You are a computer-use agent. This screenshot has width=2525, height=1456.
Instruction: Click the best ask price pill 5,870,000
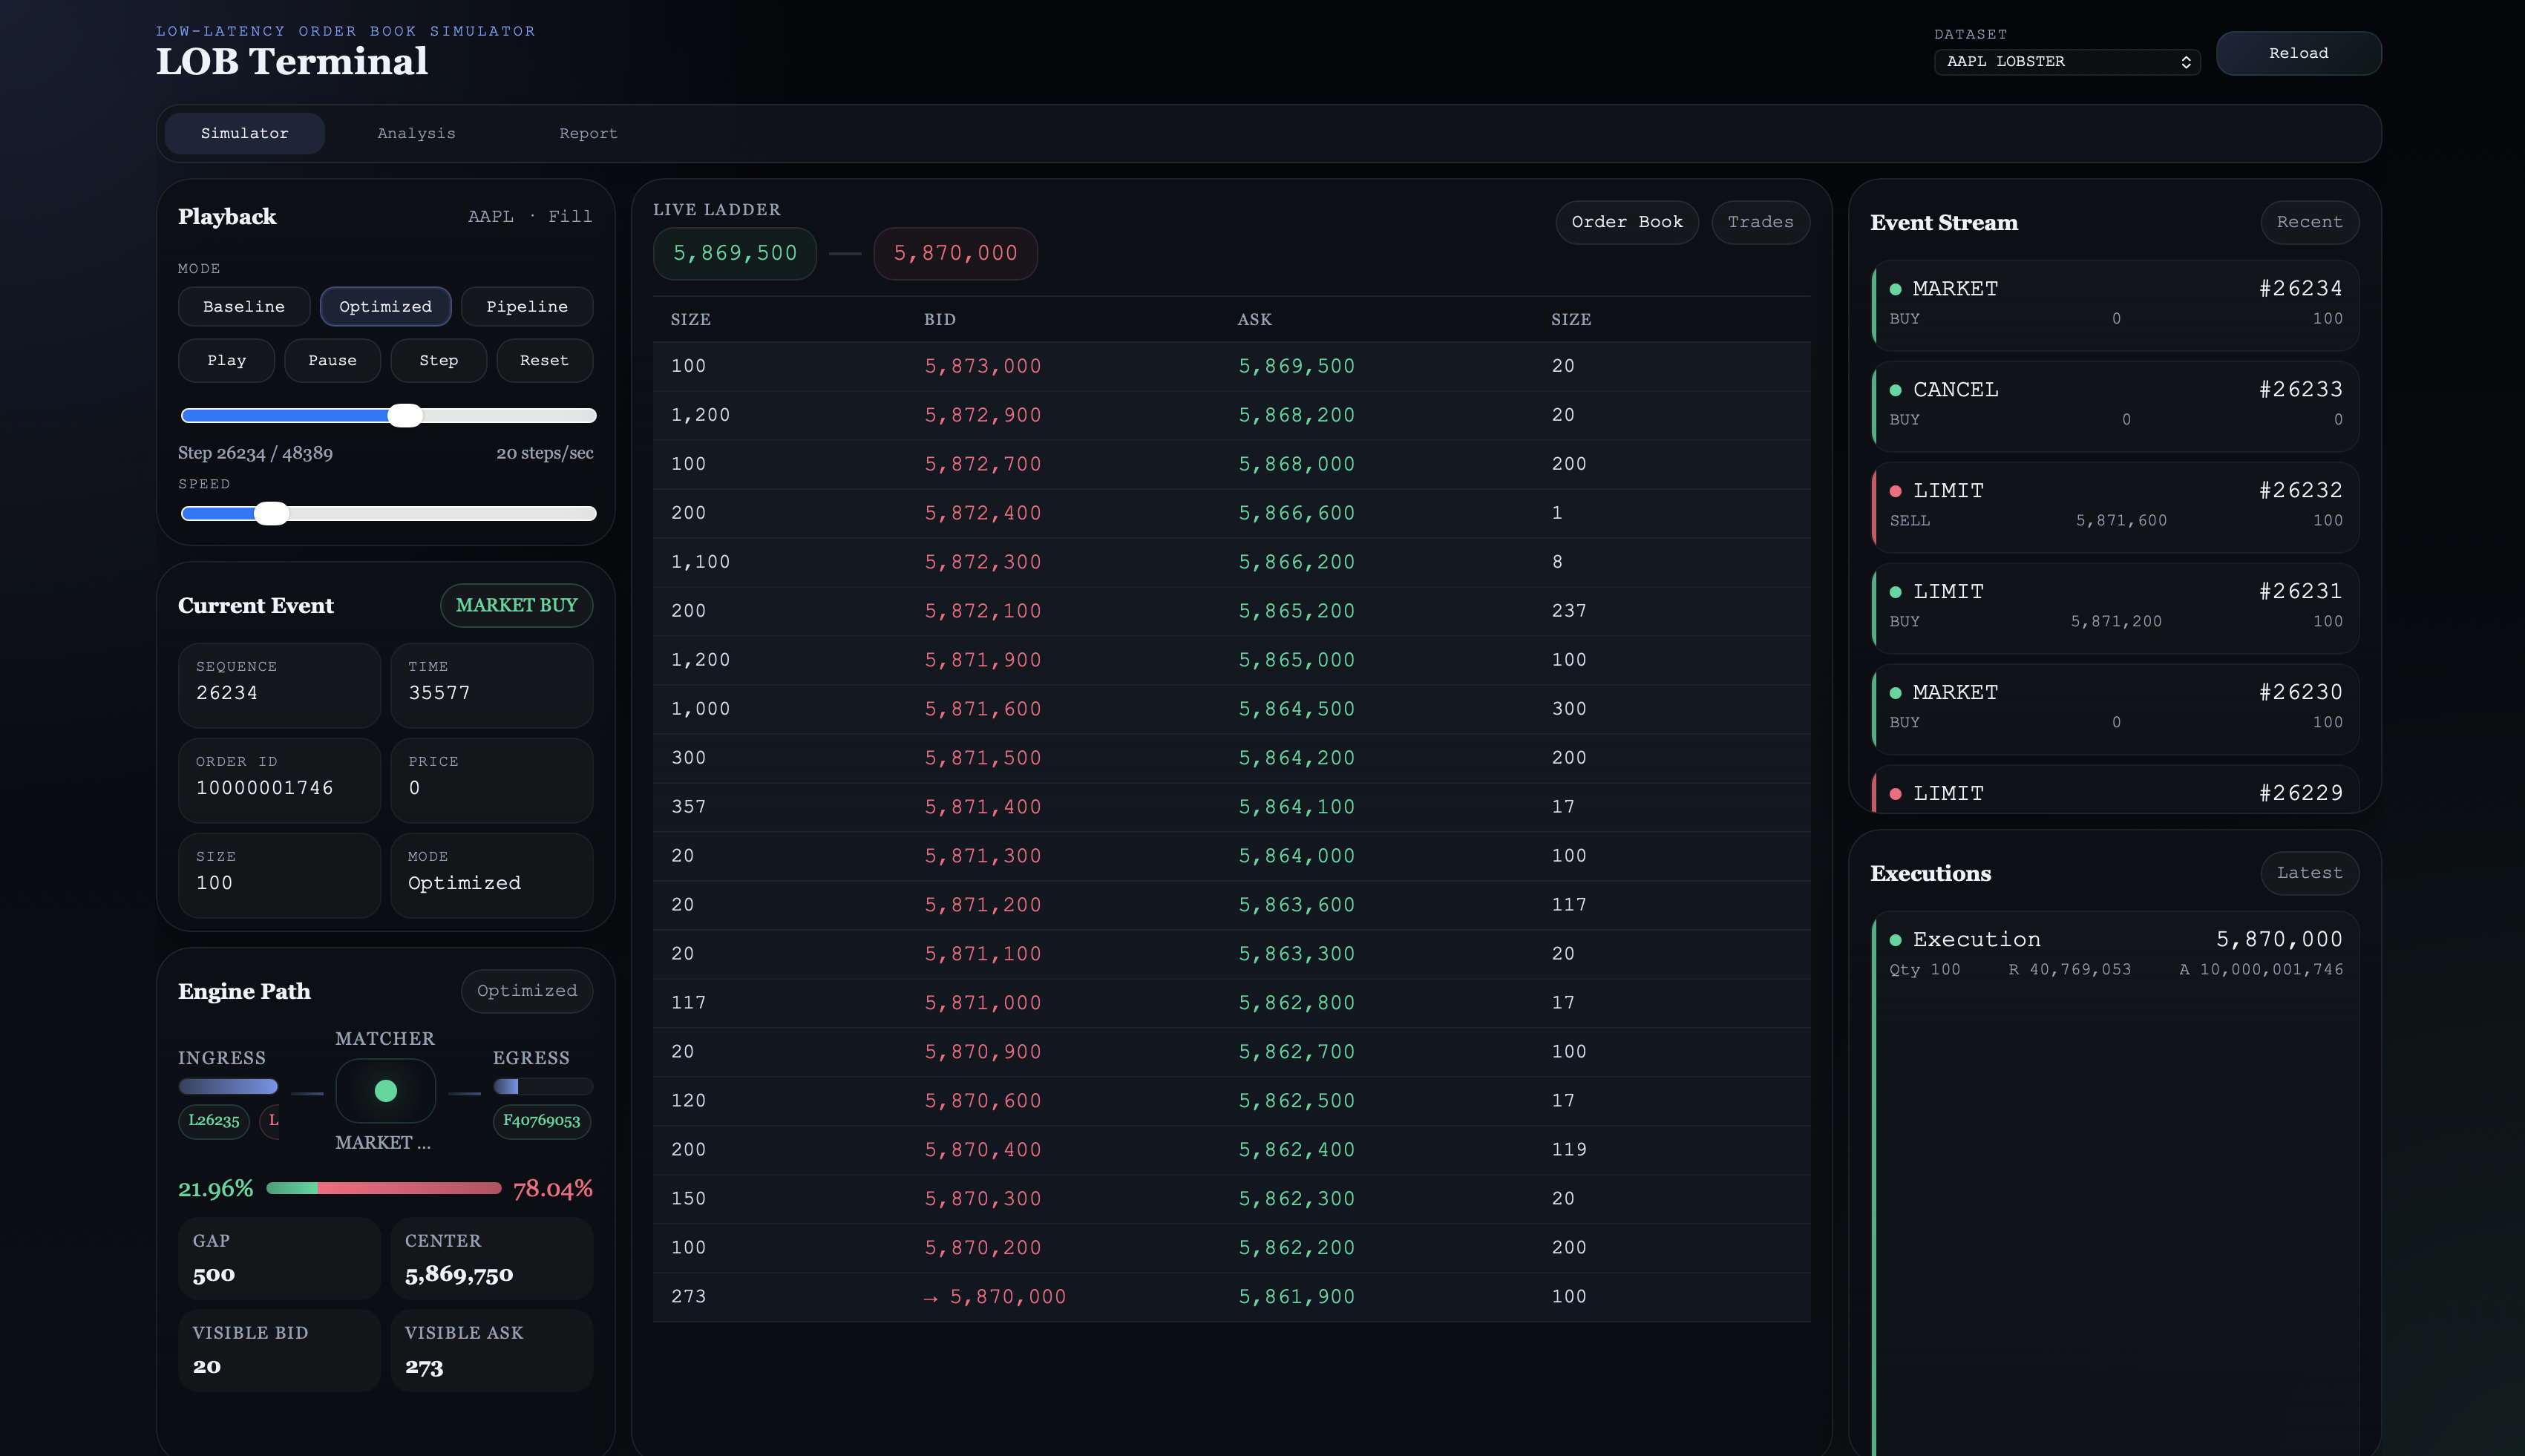(954, 253)
